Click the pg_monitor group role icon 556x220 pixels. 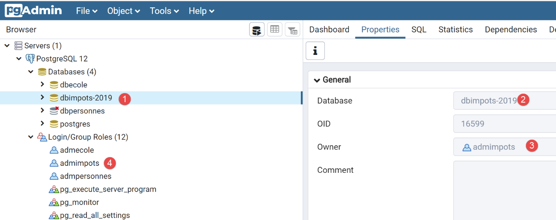54,203
